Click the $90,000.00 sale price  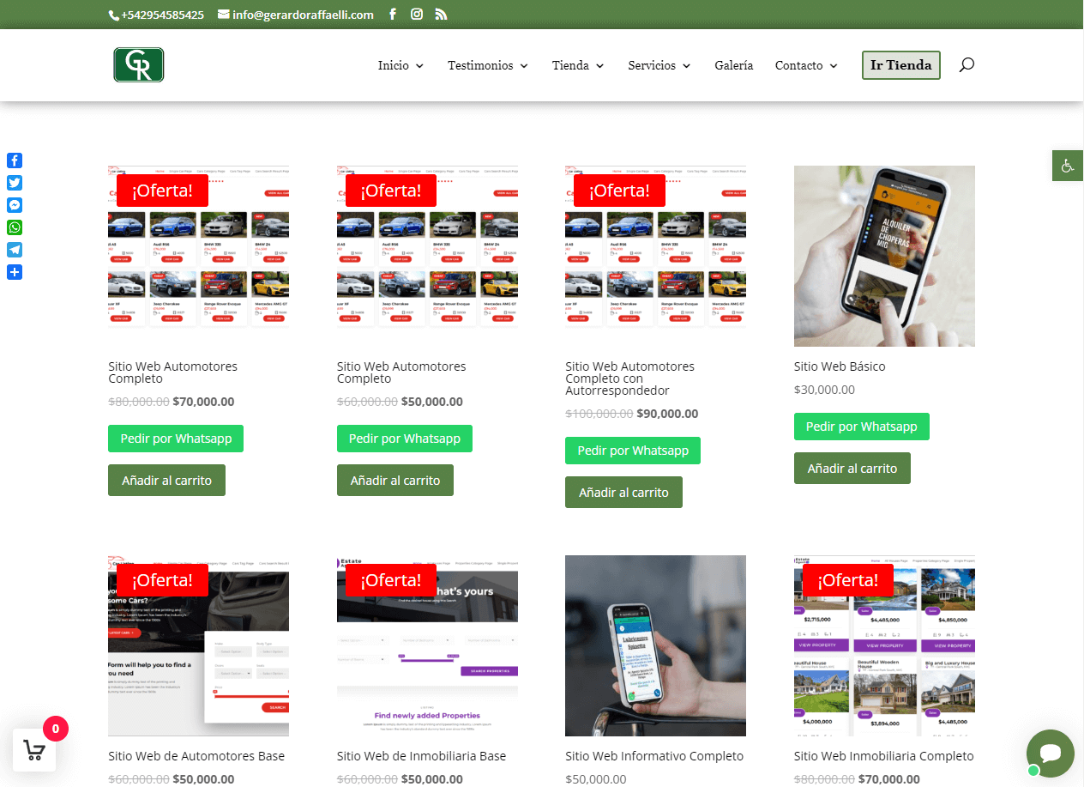(x=667, y=414)
